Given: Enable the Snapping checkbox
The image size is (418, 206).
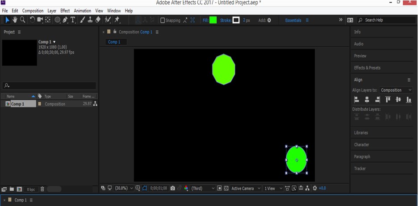Looking at the screenshot, I should (x=163, y=20).
